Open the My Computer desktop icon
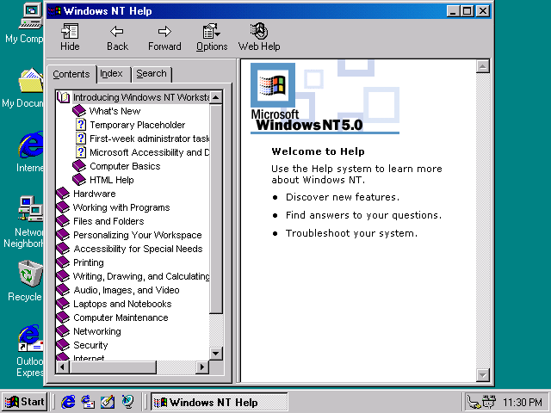The image size is (551, 413). [x=31, y=15]
